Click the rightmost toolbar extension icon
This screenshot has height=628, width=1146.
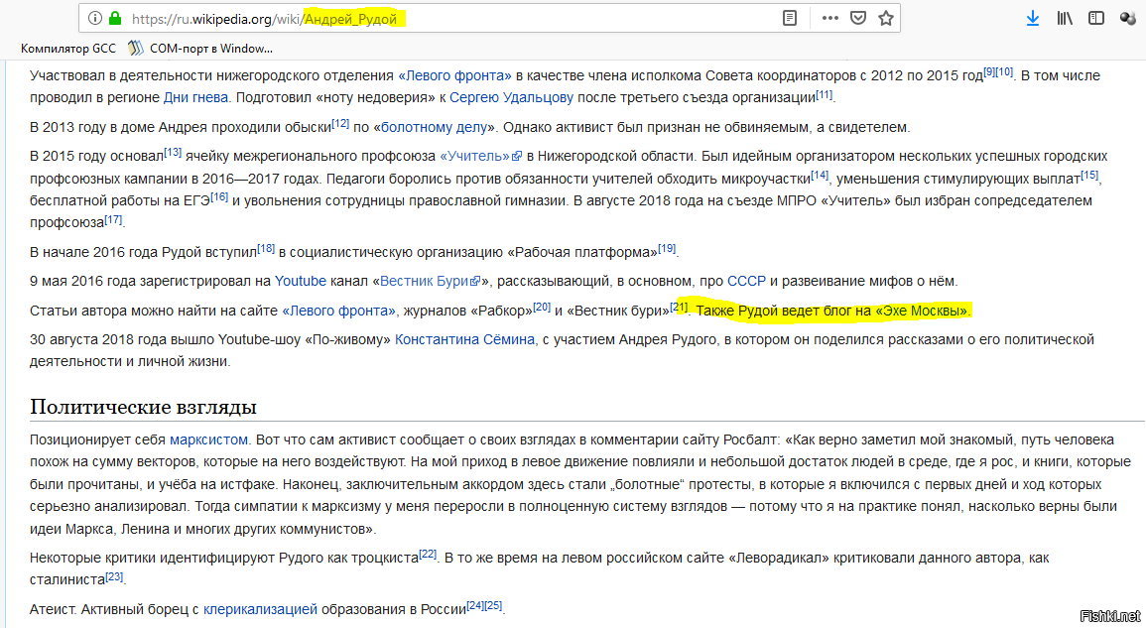(x=1128, y=18)
